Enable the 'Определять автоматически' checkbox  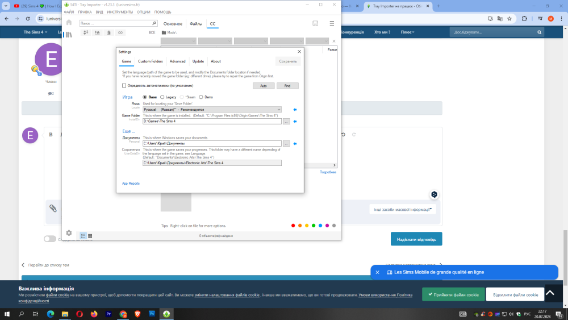click(x=124, y=86)
